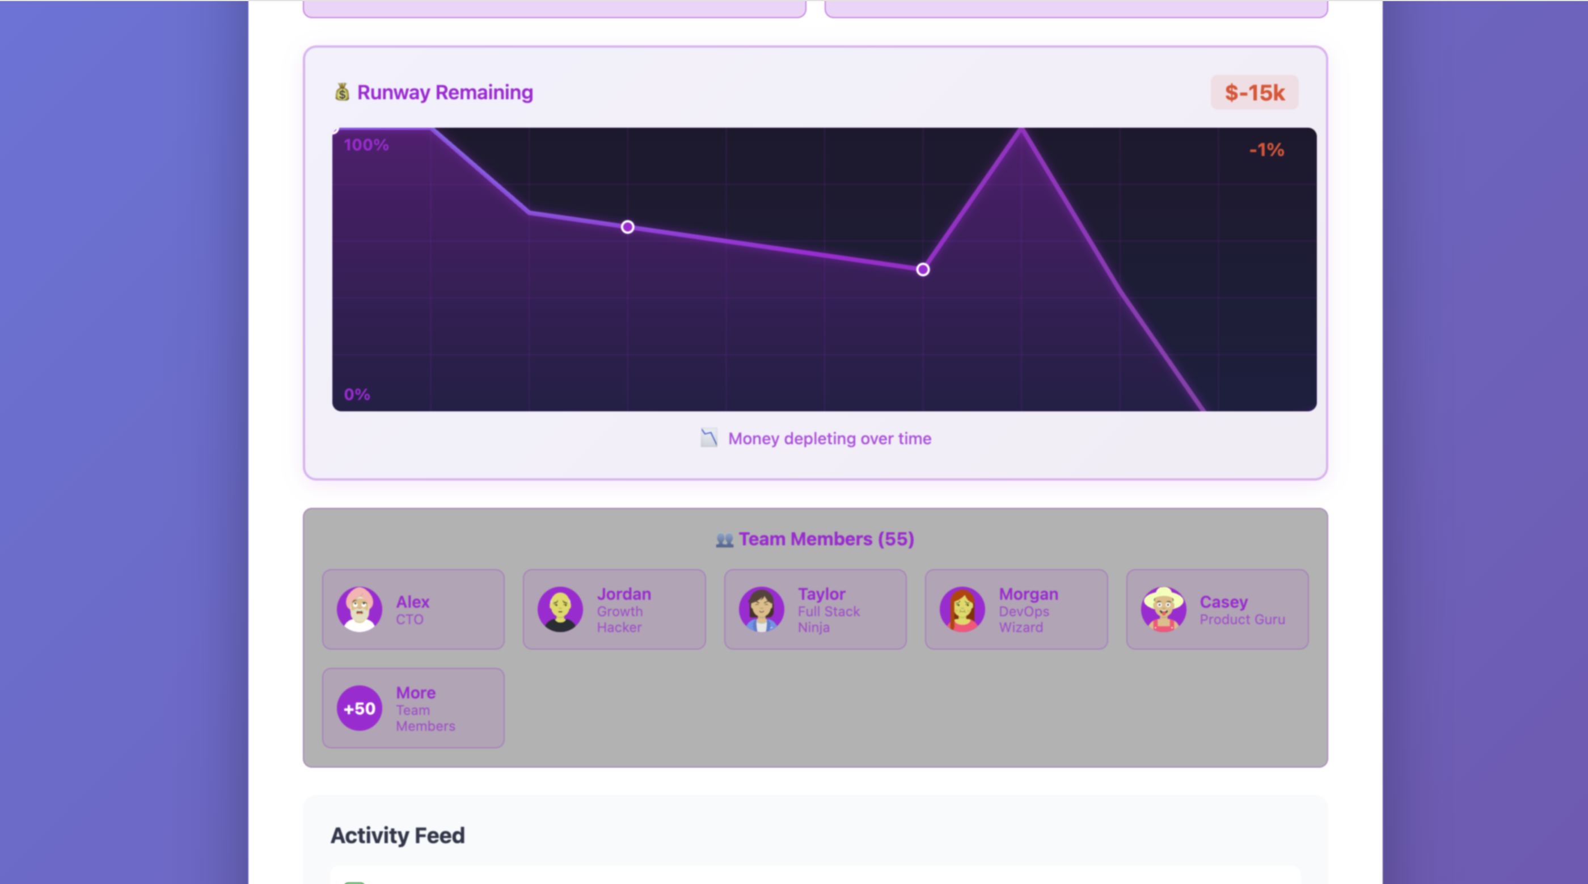The image size is (1588, 884).
Task: Click Casey's straw hat avatar
Action: [1163, 609]
